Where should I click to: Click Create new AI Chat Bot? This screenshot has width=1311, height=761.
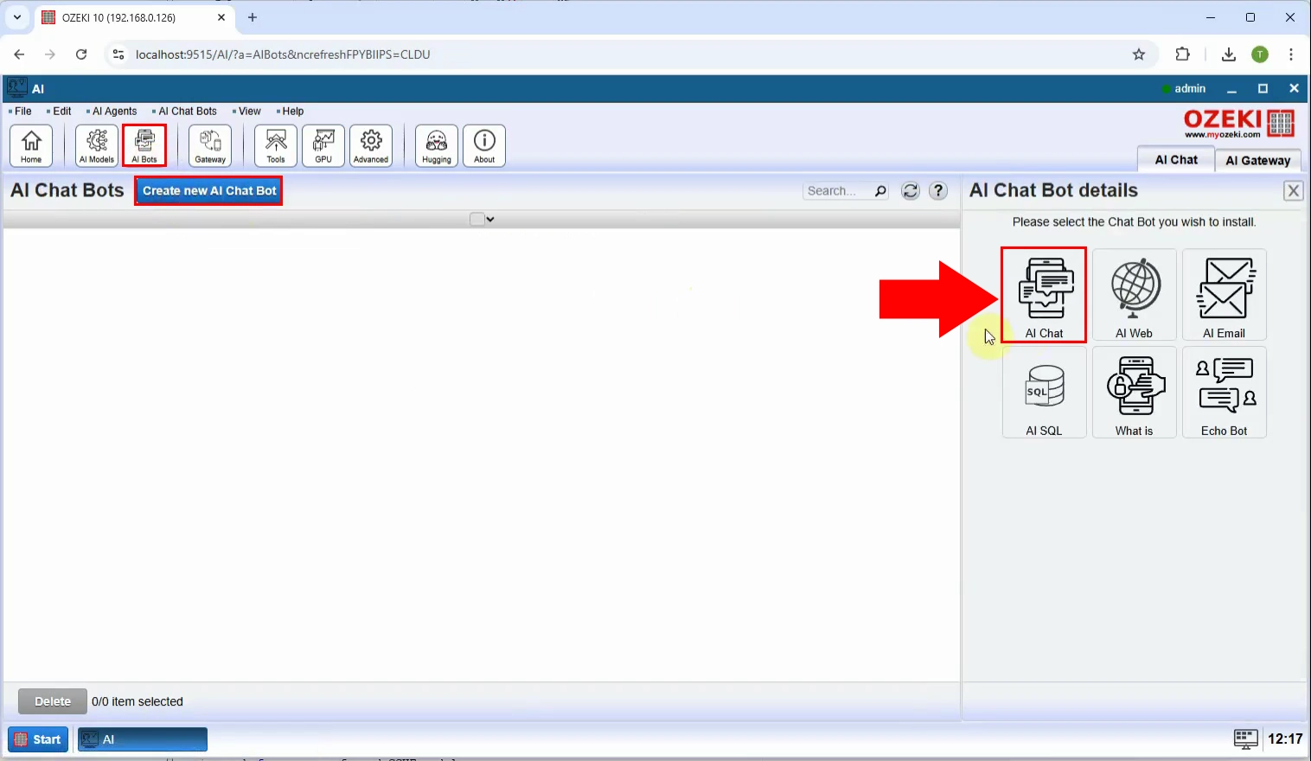tap(209, 191)
